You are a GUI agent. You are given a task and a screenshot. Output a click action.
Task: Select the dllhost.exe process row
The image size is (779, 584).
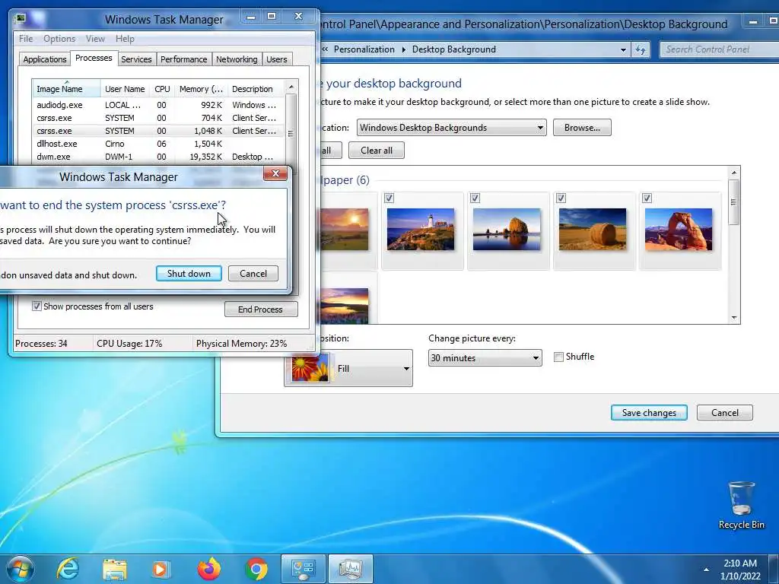(x=159, y=144)
